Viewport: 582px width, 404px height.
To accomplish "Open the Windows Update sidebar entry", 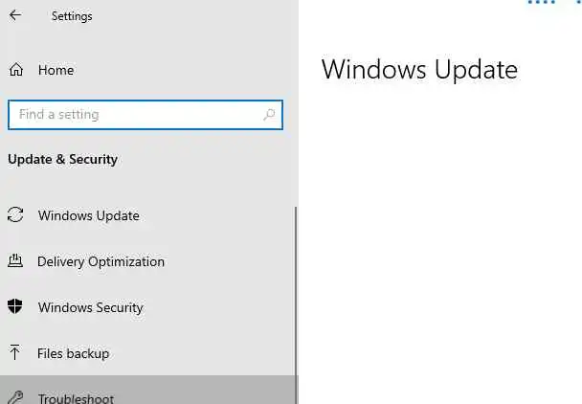I will tap(88, 215).
